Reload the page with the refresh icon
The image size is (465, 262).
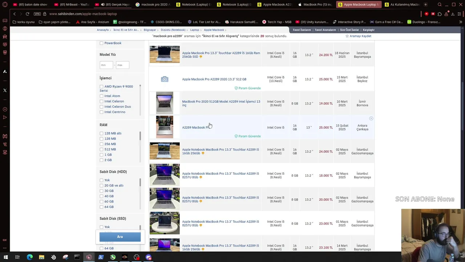[27, 14]
